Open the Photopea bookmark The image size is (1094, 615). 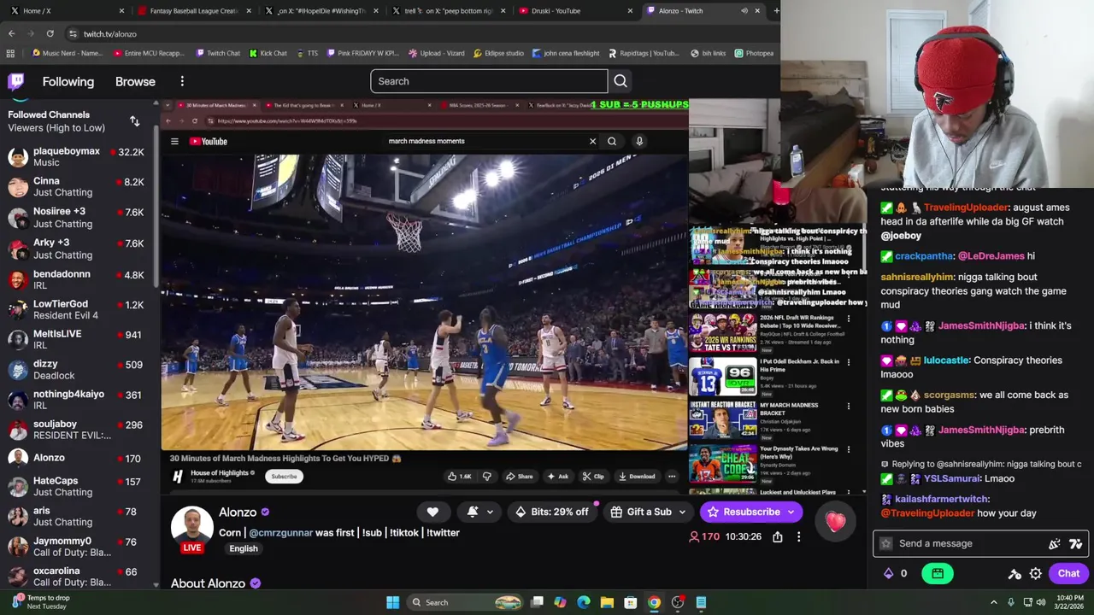coord(754,53)
